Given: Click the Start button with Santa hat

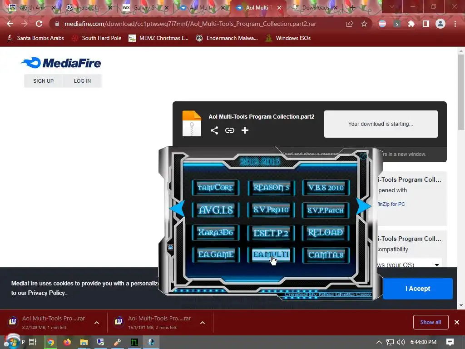Looking at the screenshot, I should coord(12,342).
